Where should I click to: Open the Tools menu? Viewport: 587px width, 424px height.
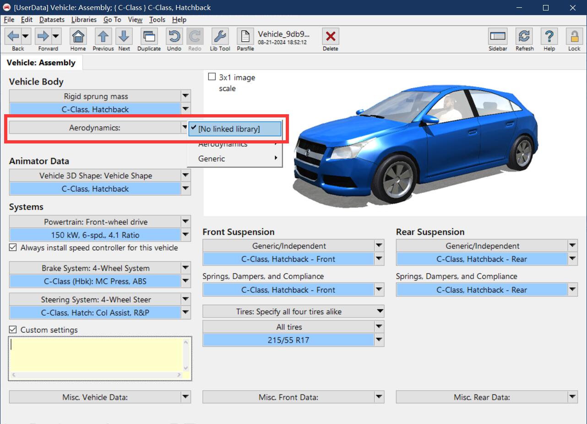pos(157,20)
